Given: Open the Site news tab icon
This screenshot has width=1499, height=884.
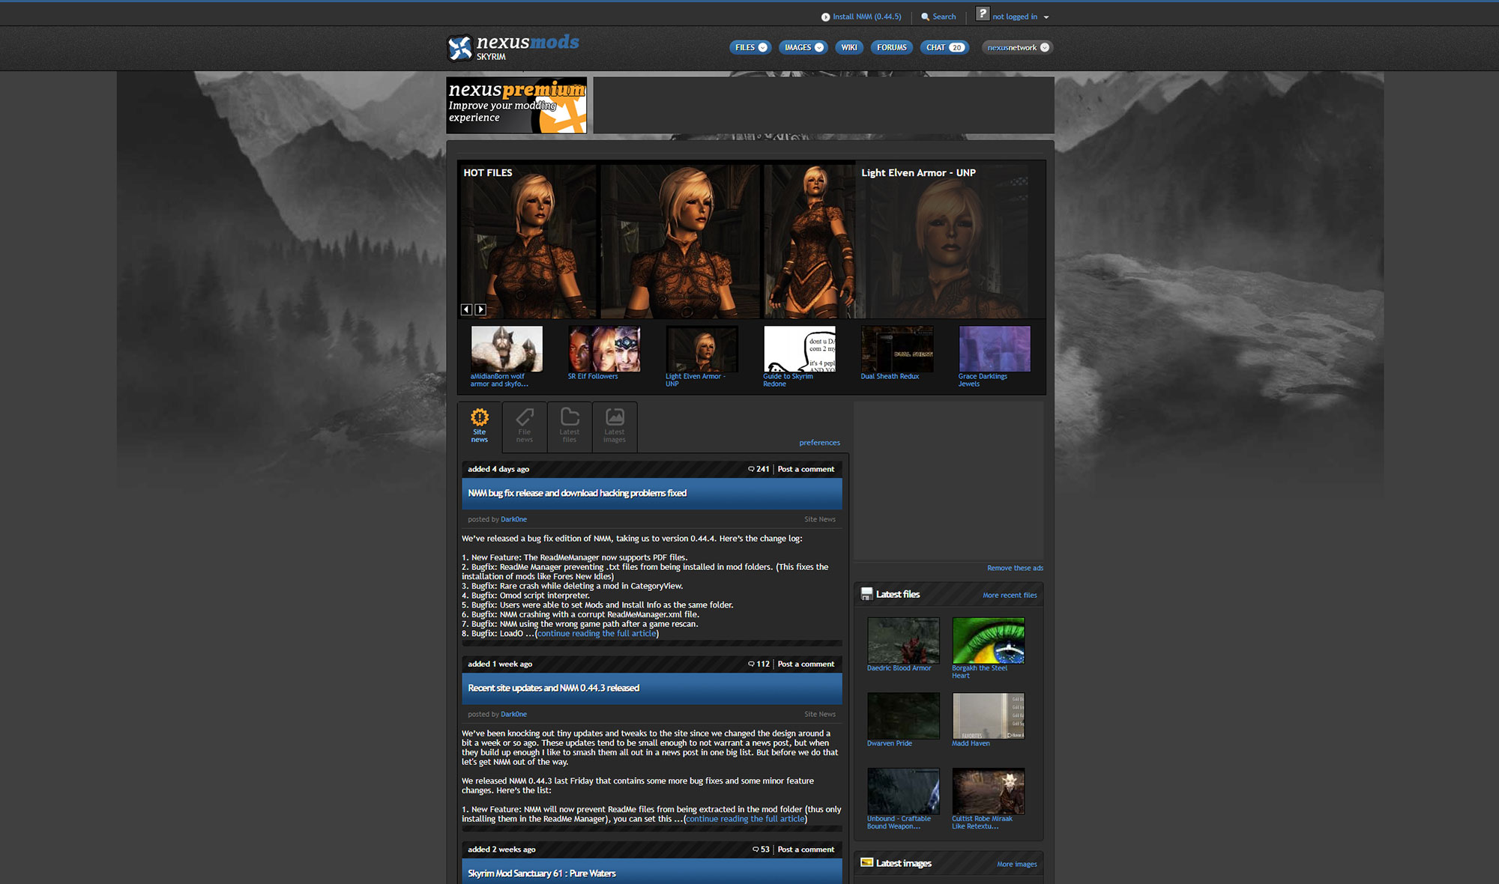Looking at the screenshot, I should point(480,417).
